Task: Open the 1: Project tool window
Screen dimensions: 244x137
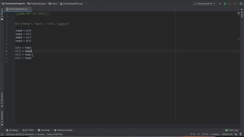Action: 2,14
